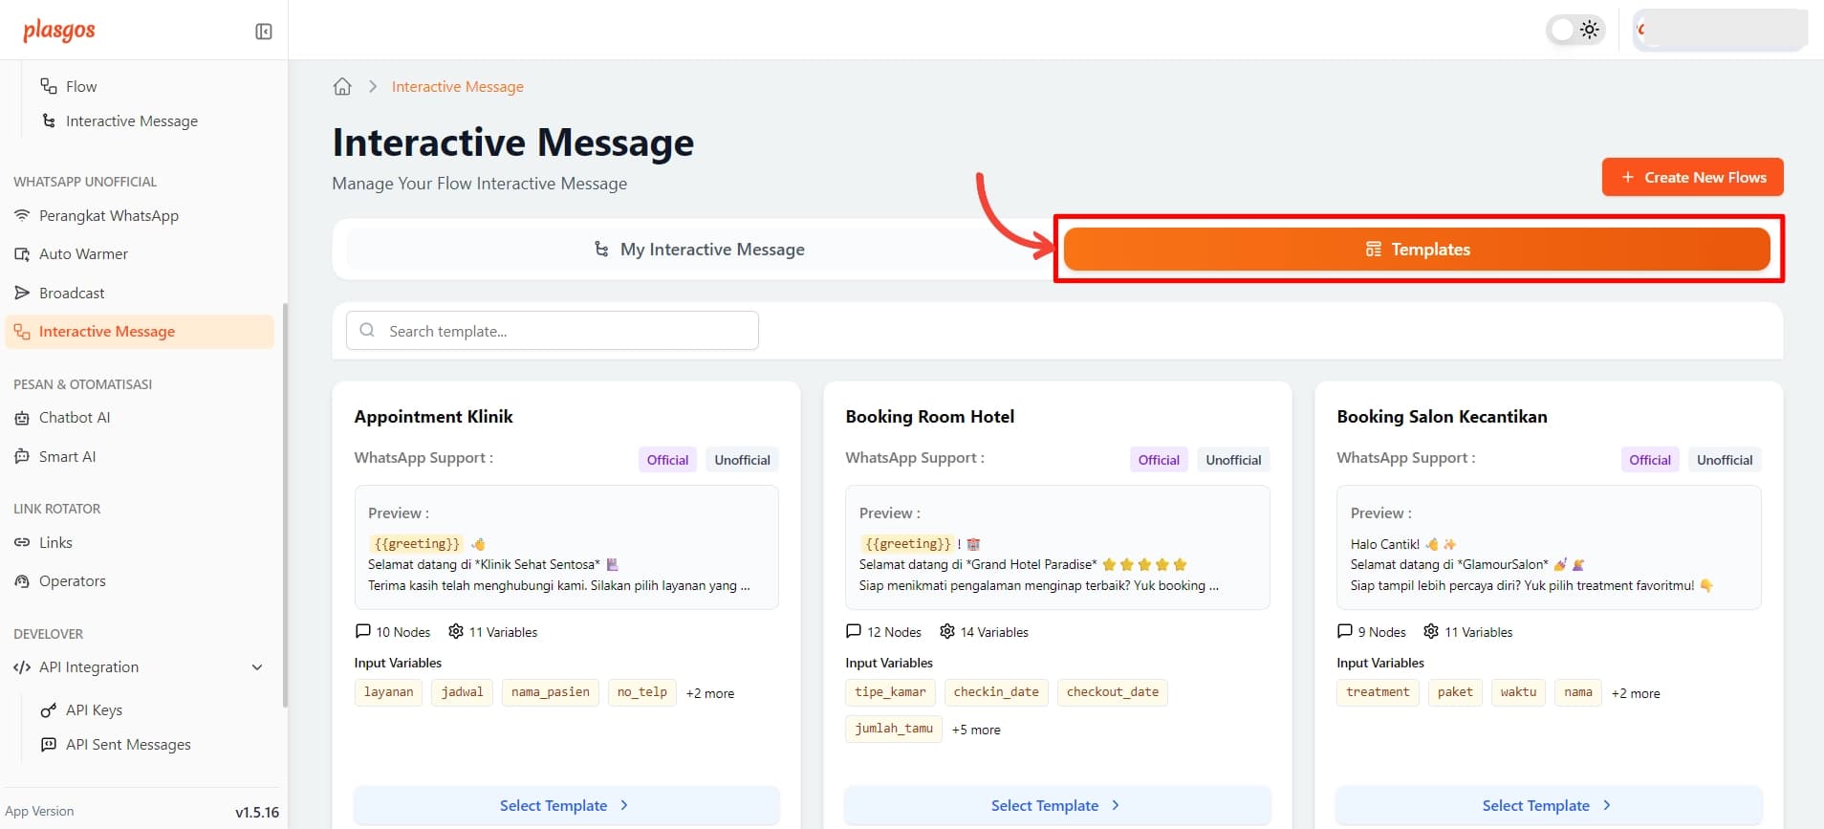Click Official badge on Booking Room Hotel
Screen dimensions: 1824x829
click(1159, 460)
